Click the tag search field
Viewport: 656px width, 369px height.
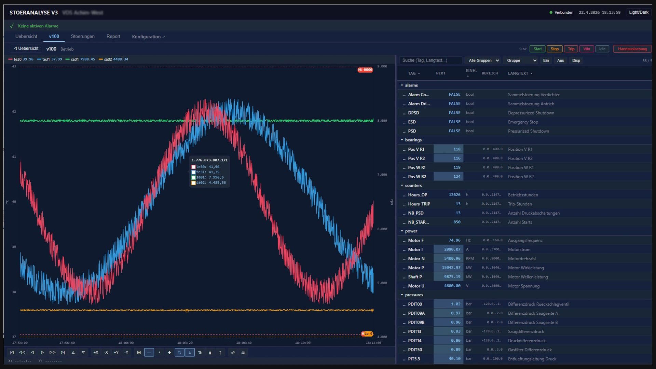430,60
